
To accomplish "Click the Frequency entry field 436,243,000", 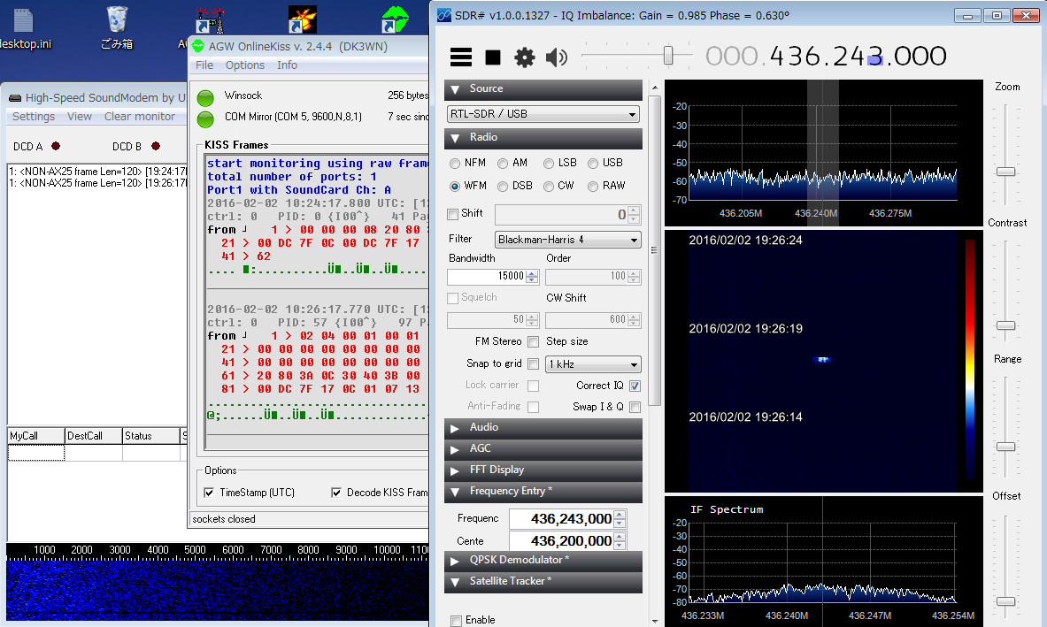I will 562,519.
